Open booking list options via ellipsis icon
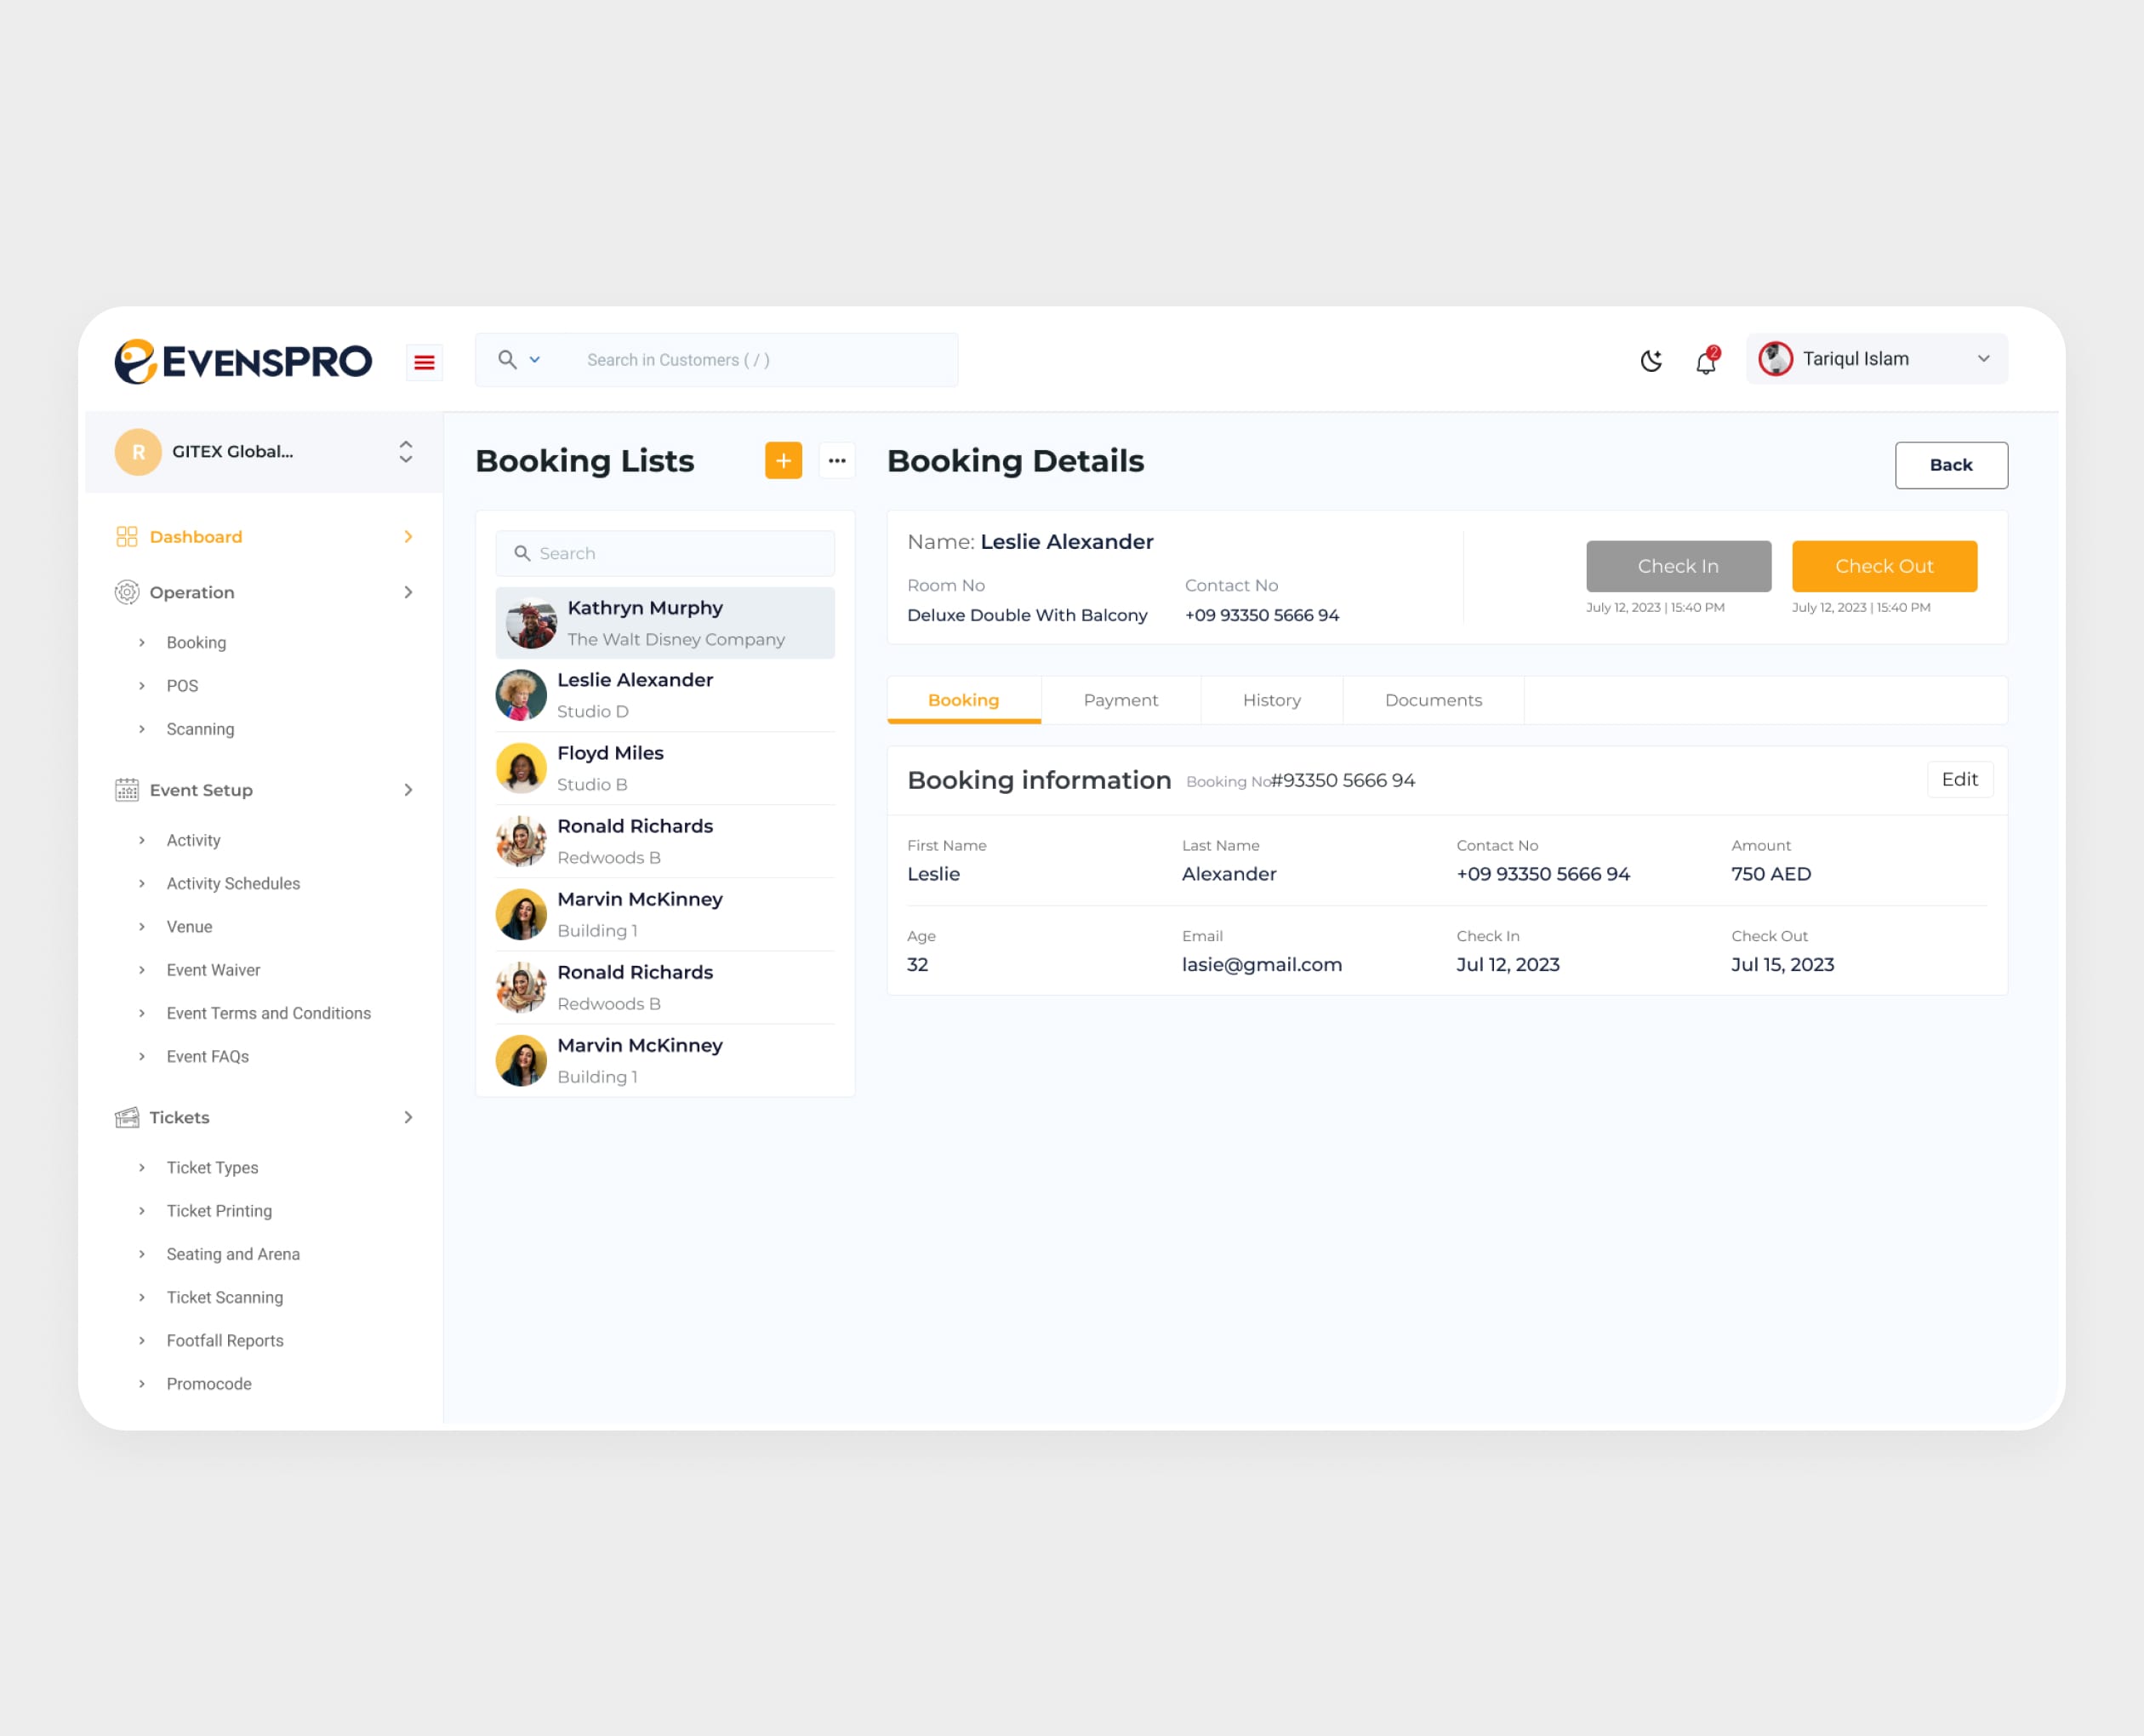Viewport: 2144px width, 1736px height. click(x=838, y=461)
